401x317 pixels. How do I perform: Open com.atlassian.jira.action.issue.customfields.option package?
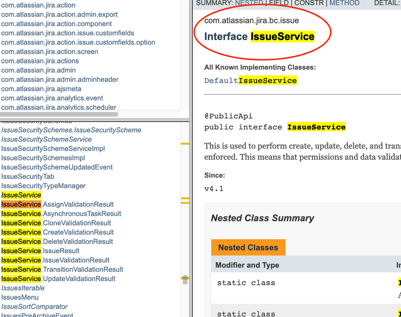(x=78, y=42)
